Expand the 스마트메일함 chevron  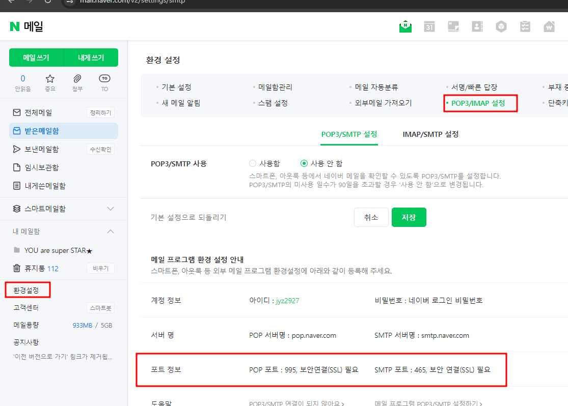coord(111,209)
